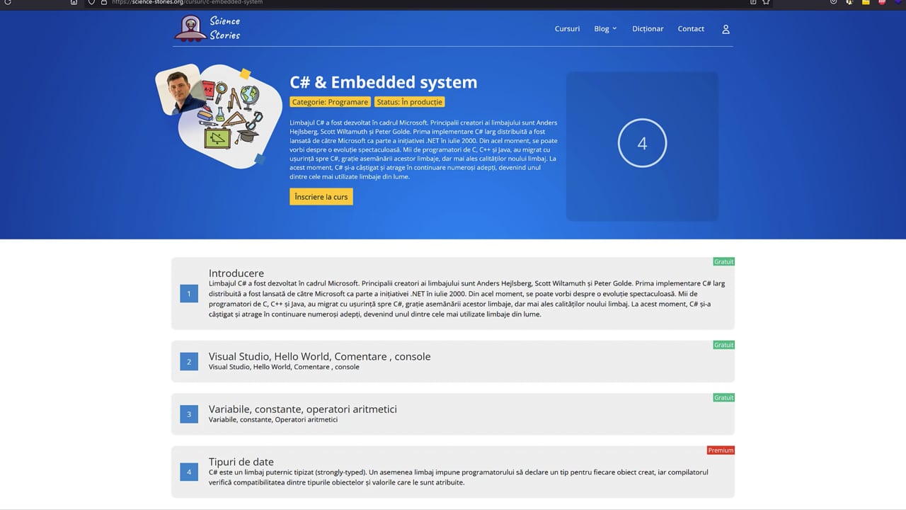Open the Tipuri de date lesson
The height and width of the screenshot is (510, 906).
pyautogui.click(x=241, y=462)
